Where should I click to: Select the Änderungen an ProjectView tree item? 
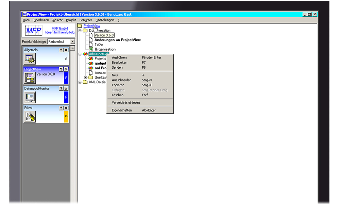118,40
